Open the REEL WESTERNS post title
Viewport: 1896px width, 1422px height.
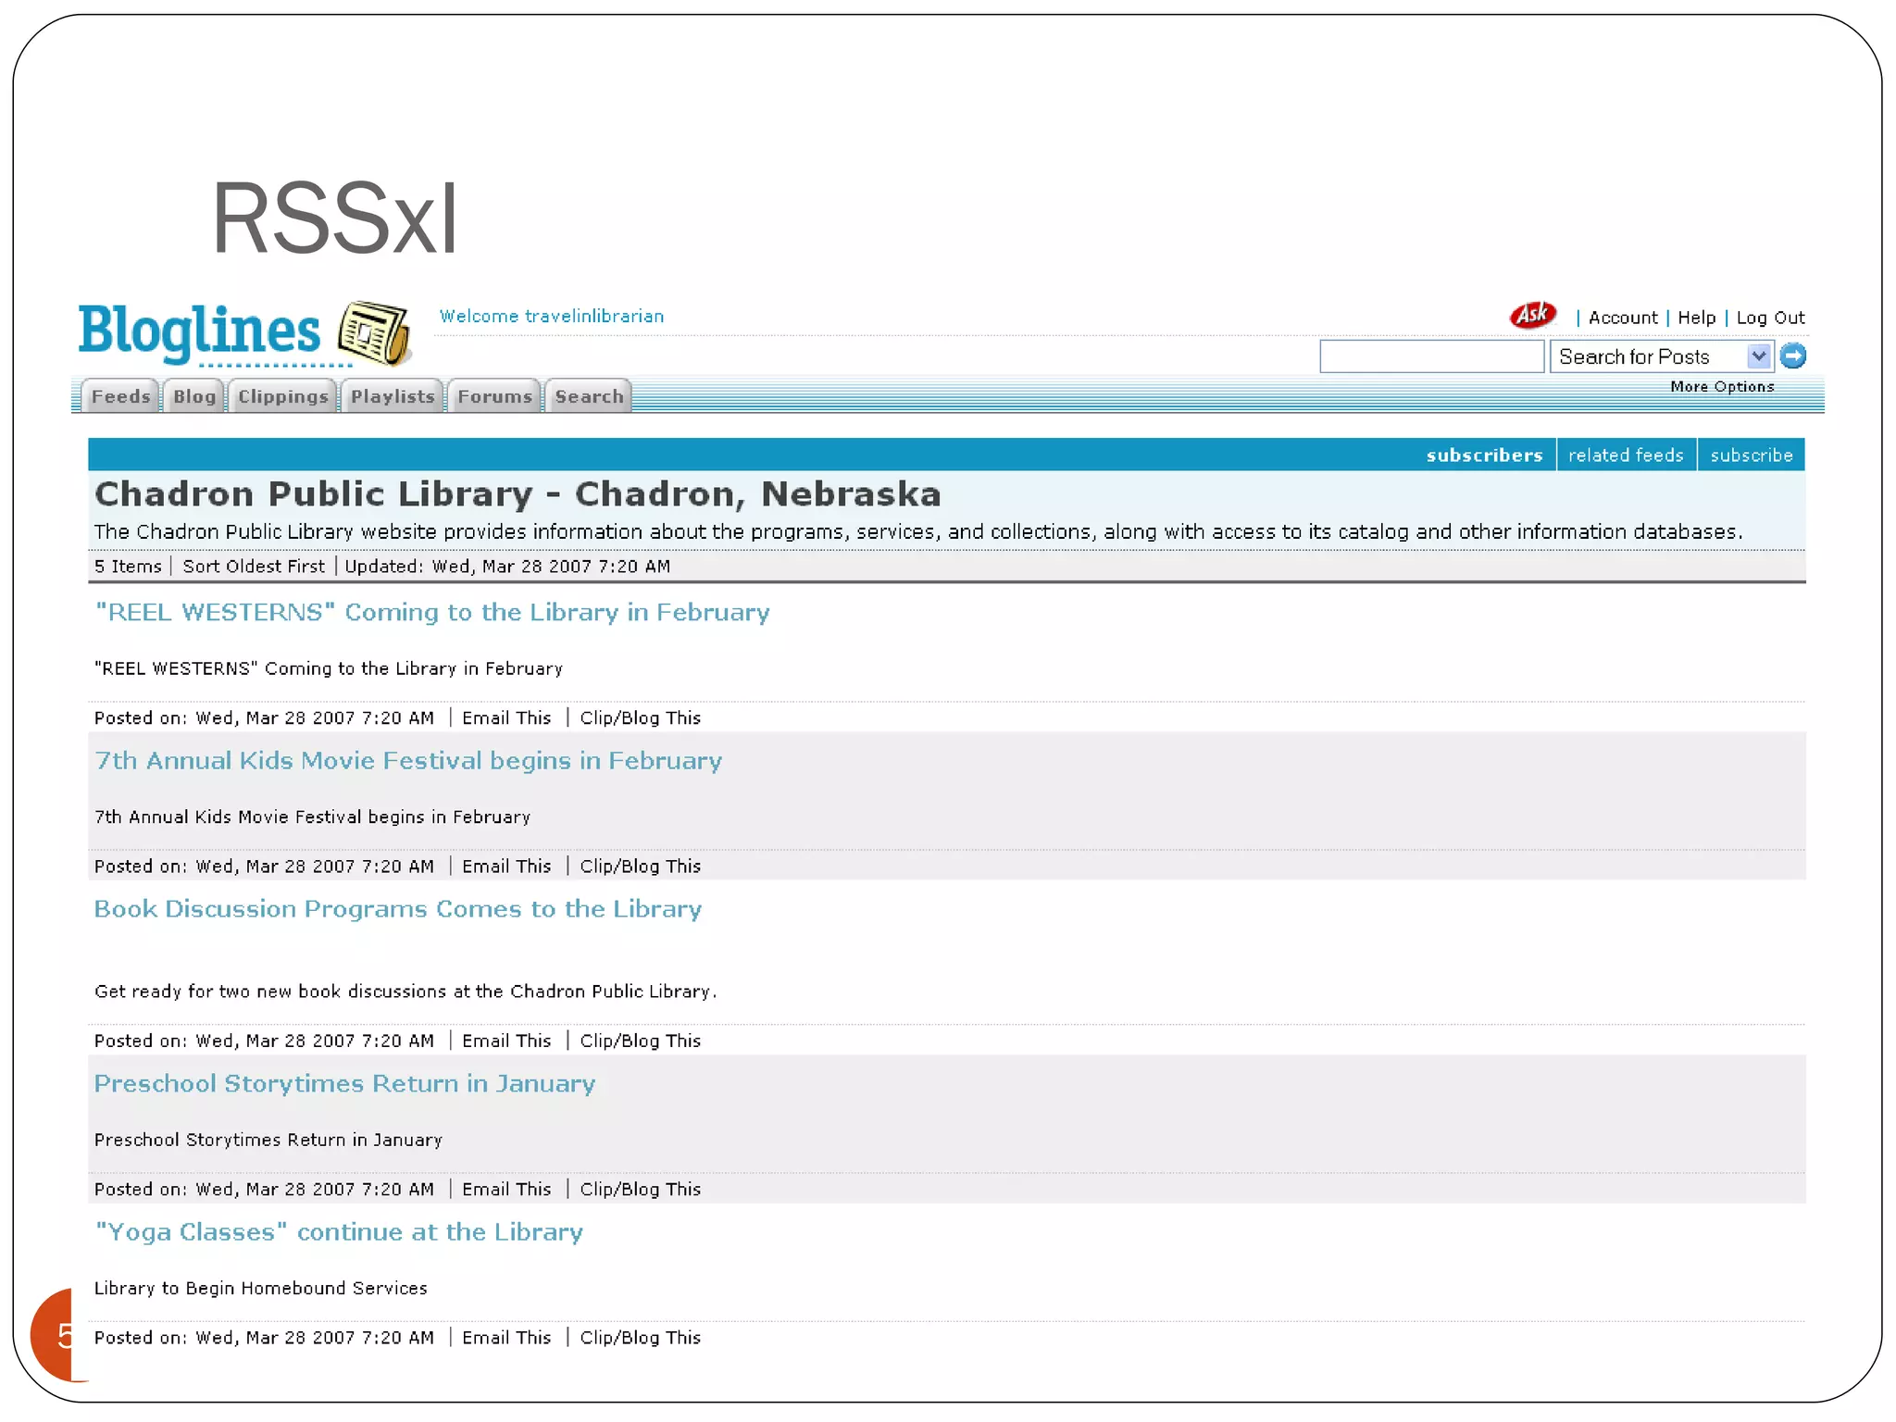coord(432,613)
